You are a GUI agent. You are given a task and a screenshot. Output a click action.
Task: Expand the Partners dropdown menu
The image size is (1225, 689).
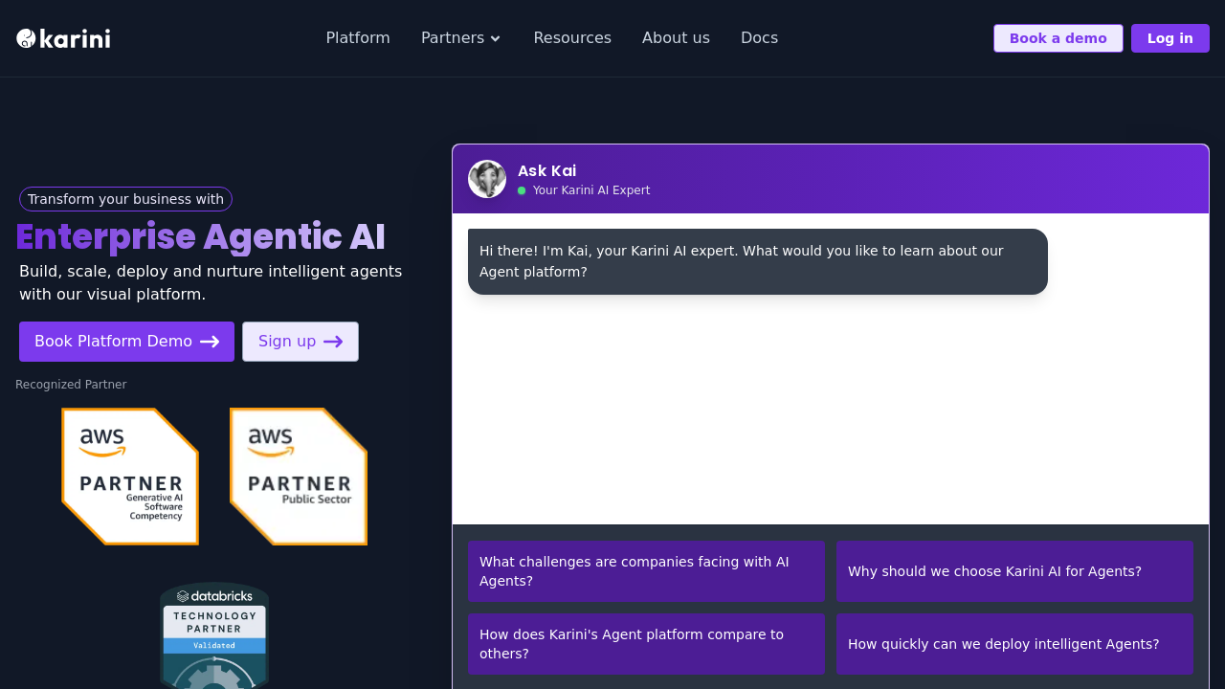click(460, 37)
